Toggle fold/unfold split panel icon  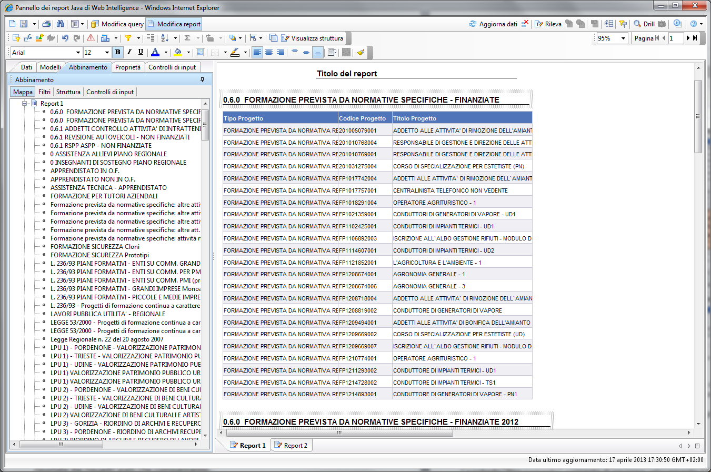(x=609, y=24)
